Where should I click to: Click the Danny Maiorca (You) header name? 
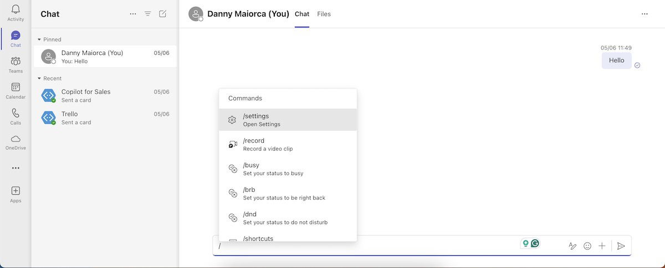[248, 14]
